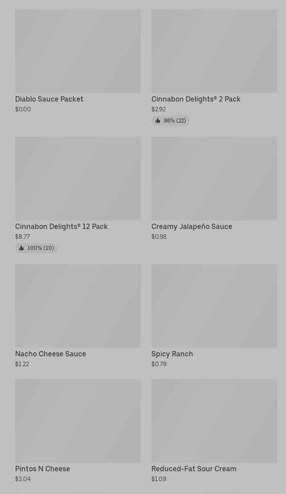Click the Creamy Jalapeño Sauce title
The width and height of the screenshot is (286, 494).
click(x=192, y=226)
